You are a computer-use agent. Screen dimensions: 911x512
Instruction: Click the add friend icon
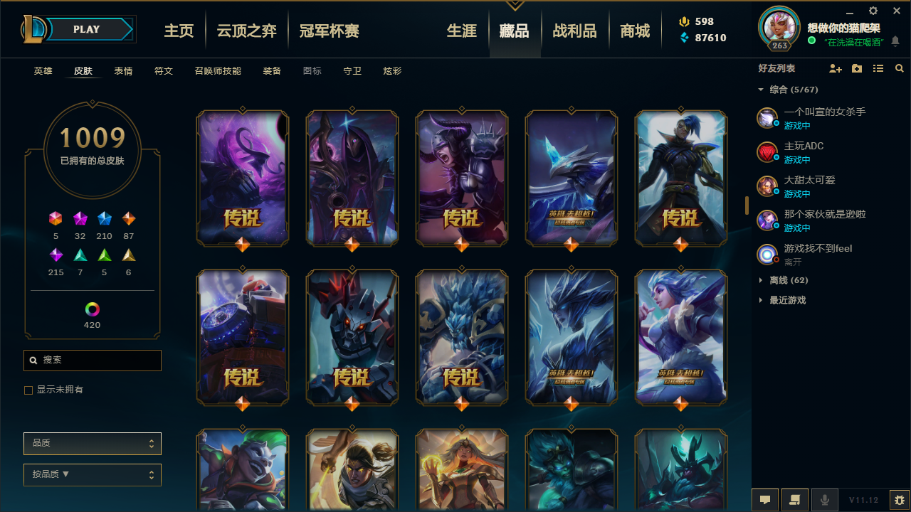point(836,69)
